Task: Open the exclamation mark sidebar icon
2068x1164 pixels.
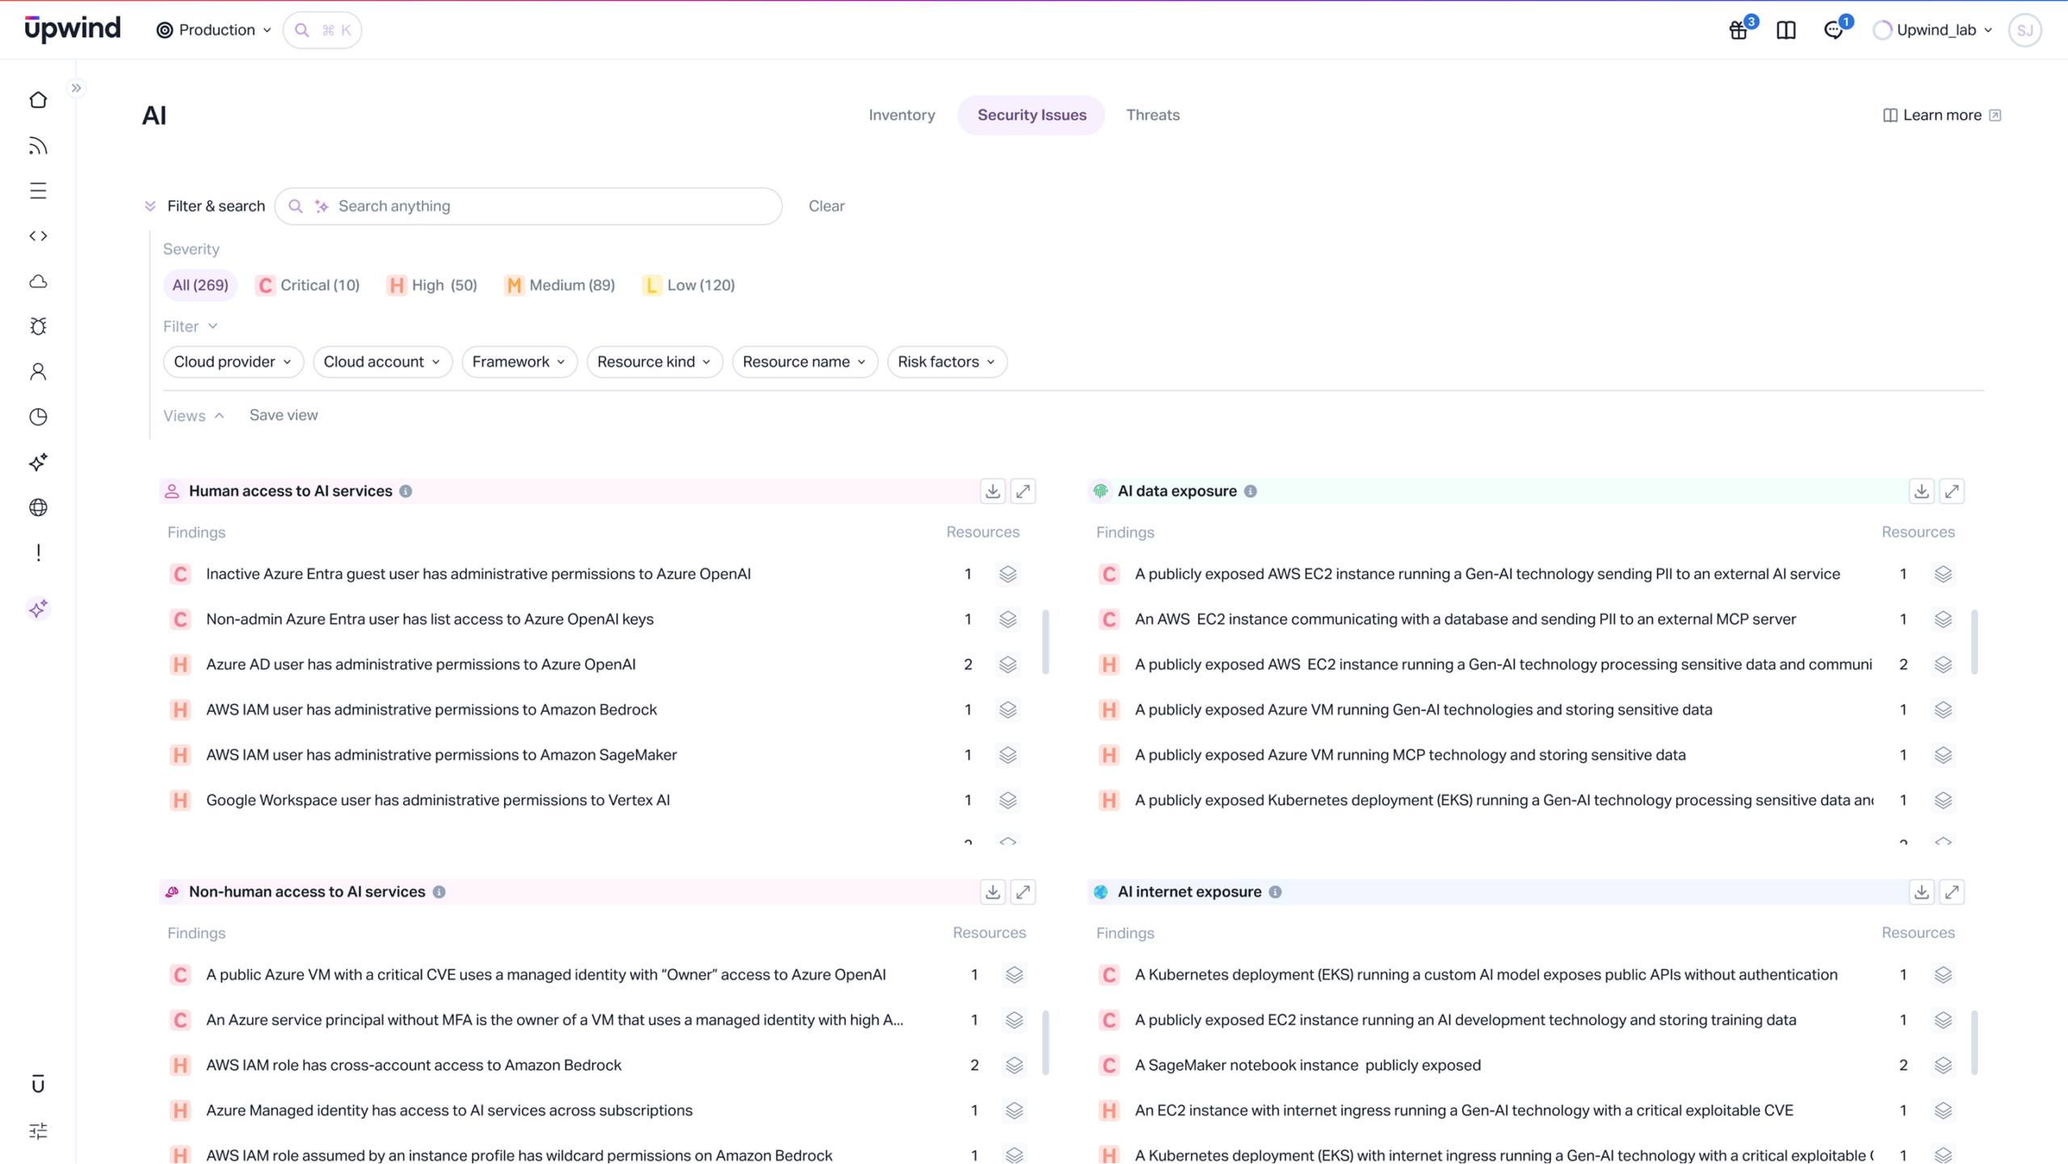Action: (38, 553)
